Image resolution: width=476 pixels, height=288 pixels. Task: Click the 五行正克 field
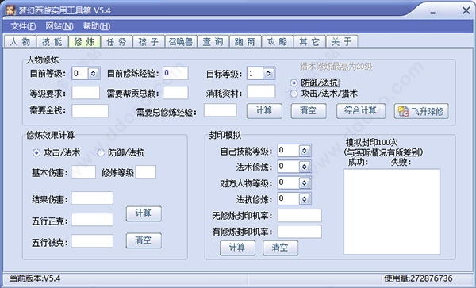[x=92, y=220]
